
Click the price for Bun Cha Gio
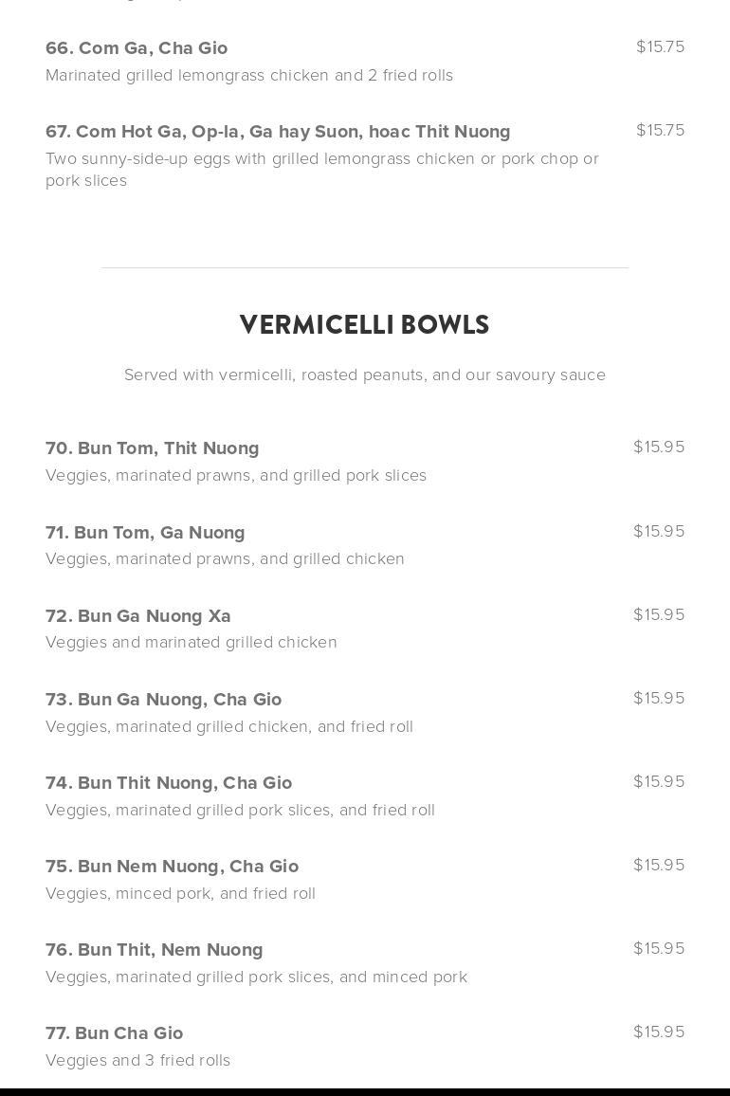pos(659,1032)
